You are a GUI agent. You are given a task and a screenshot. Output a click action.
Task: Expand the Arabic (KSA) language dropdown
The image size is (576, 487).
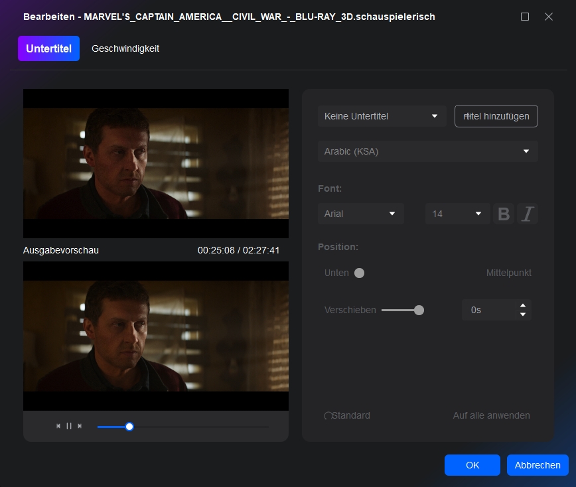coord(427,151)
